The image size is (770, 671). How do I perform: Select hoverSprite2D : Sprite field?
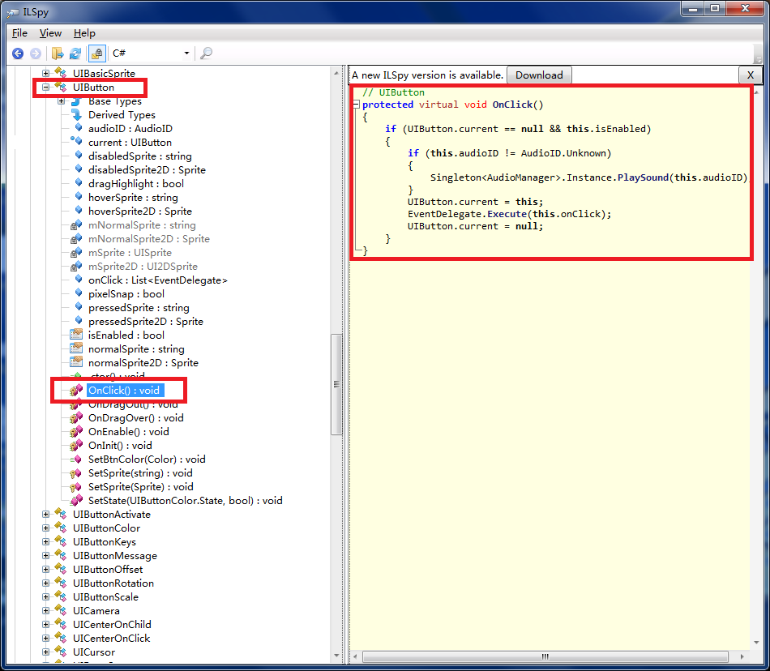(140, 211)
